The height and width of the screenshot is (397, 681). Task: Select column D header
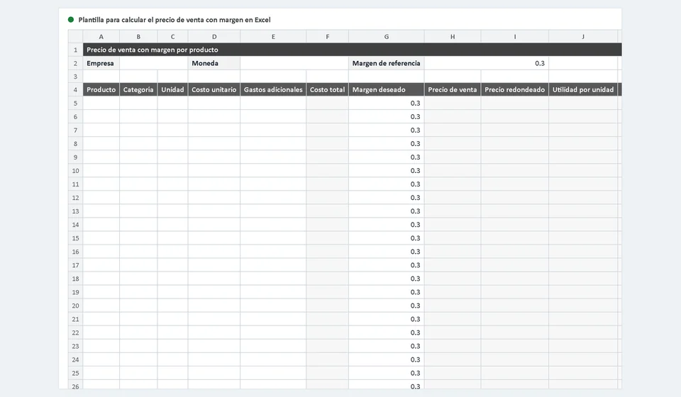(214, 37)
